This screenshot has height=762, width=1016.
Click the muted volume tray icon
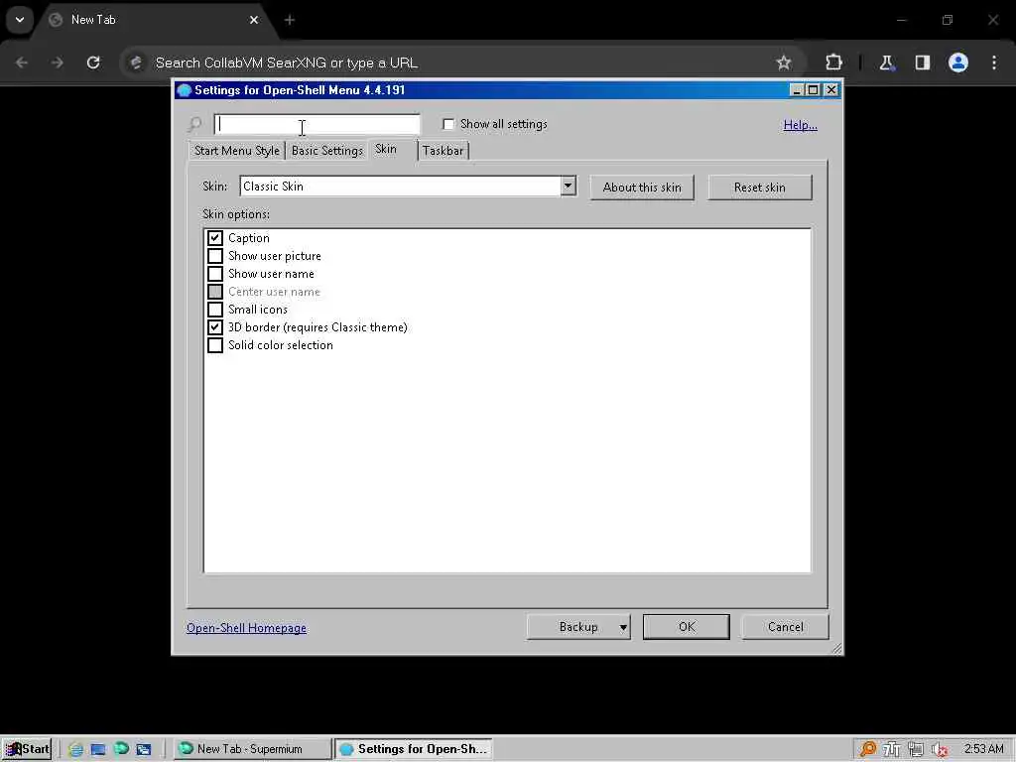tap(940, 749)
